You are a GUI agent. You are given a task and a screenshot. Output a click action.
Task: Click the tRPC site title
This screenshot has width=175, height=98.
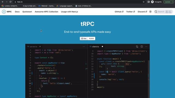tap(9, 12)
